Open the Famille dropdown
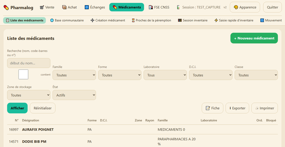285x147 pixels. (x=74, y=75)
